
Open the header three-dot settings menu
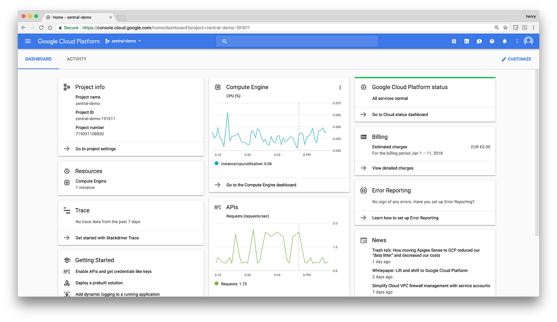tap(517, 41)
